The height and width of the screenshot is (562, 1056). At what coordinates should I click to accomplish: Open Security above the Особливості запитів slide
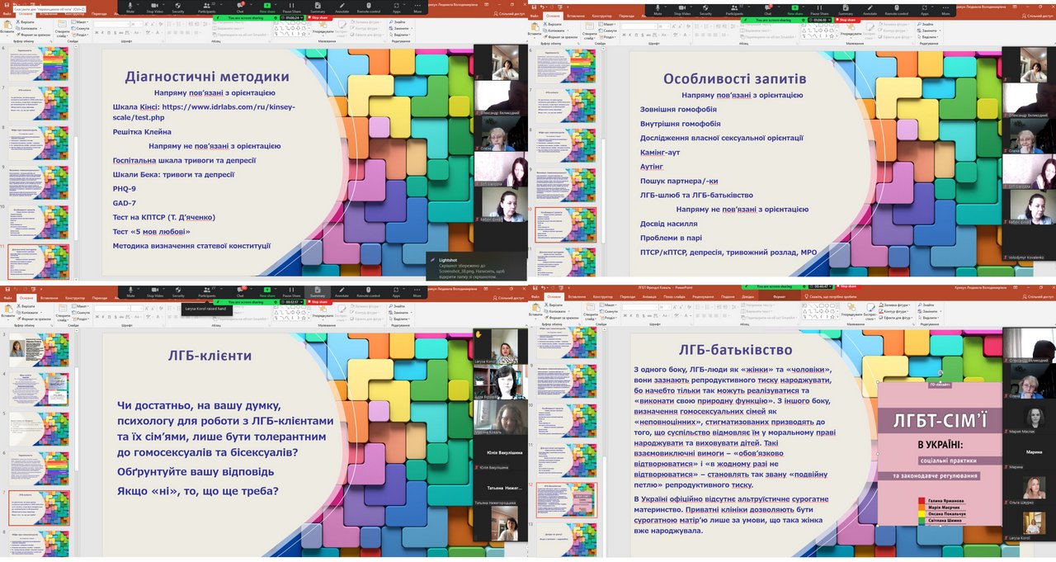click(706, 9)
